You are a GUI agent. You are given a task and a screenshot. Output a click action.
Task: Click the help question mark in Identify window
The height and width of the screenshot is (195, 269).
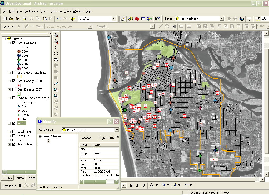click(x=110, y=122)
